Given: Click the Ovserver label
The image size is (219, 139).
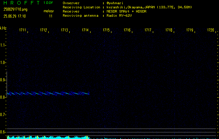Looking at the screenshot, I should click(71, 3).
